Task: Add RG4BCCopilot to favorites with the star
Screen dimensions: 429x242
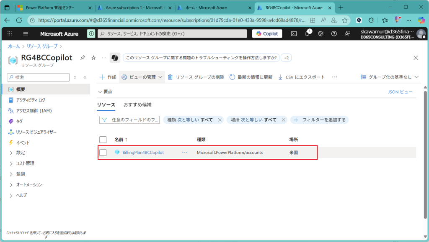Action: [x=93, y=58]
